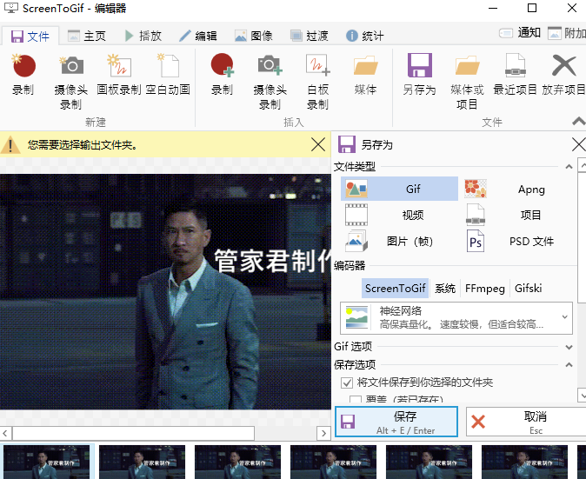Viewport: 586px width, 479px height.
Task: Click the horizontal scrollbar track under preview
Action: [x=286, y=434]
